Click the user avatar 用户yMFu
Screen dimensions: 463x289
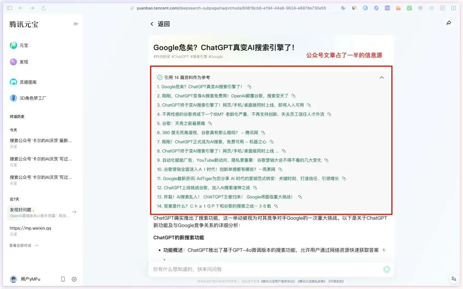(13, 279)
